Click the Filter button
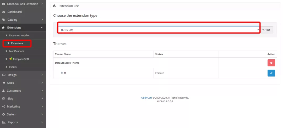 (x=266, y=30)
